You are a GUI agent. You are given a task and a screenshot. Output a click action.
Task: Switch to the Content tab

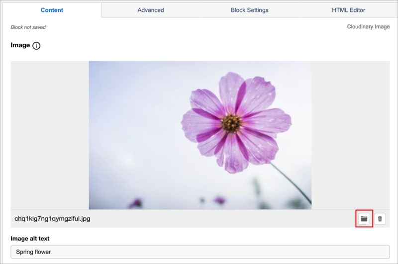click(x=52, y=10)
